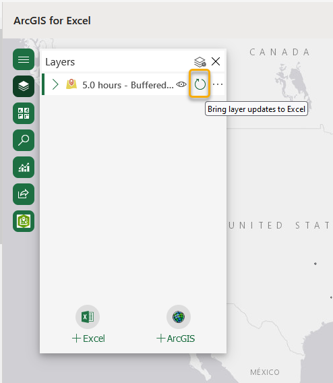Screen dimensions: 333x383
Task: Open the Analysis chart tool
Action: [x=24, y=167]
